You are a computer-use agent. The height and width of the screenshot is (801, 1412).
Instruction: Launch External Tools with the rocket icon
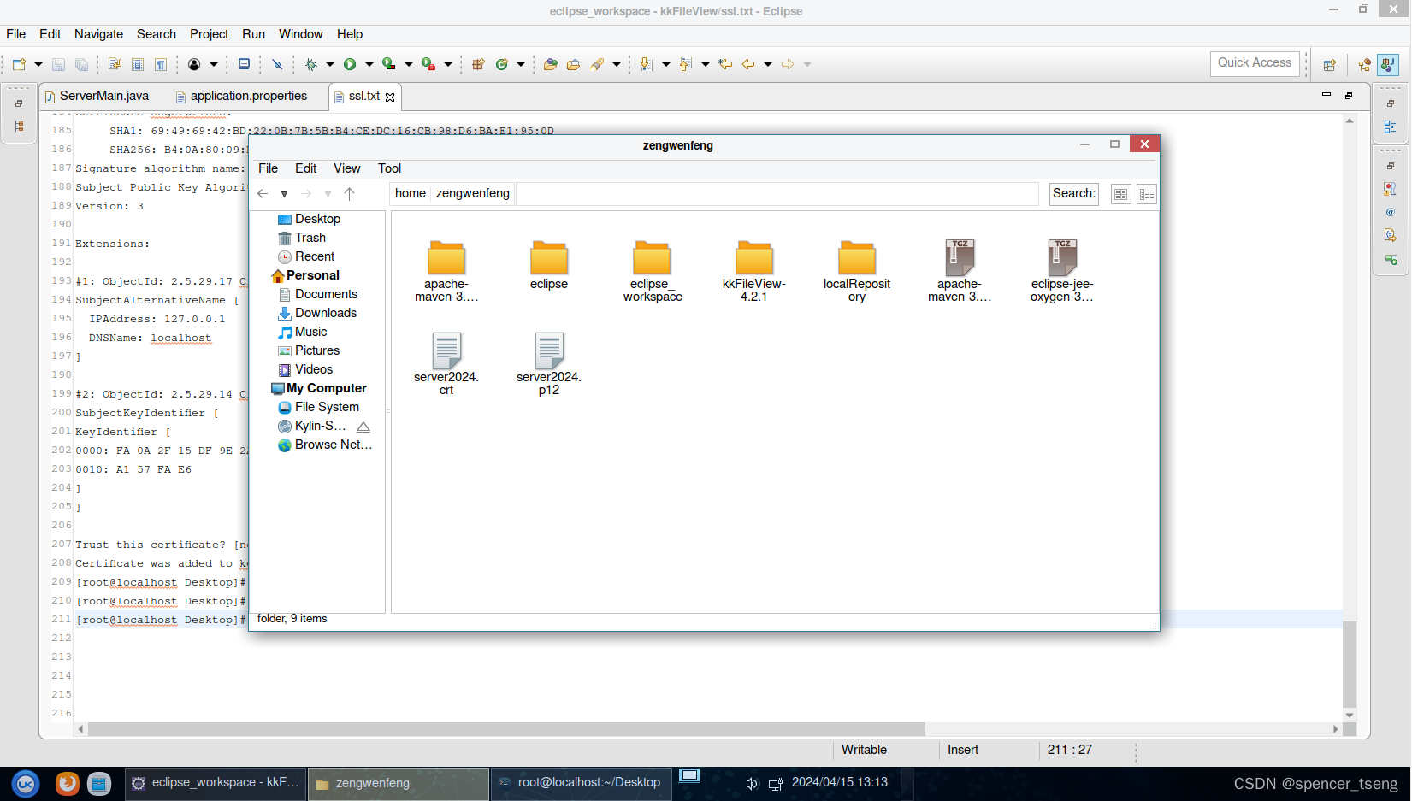pyautogui.click(x=430, y=64)
